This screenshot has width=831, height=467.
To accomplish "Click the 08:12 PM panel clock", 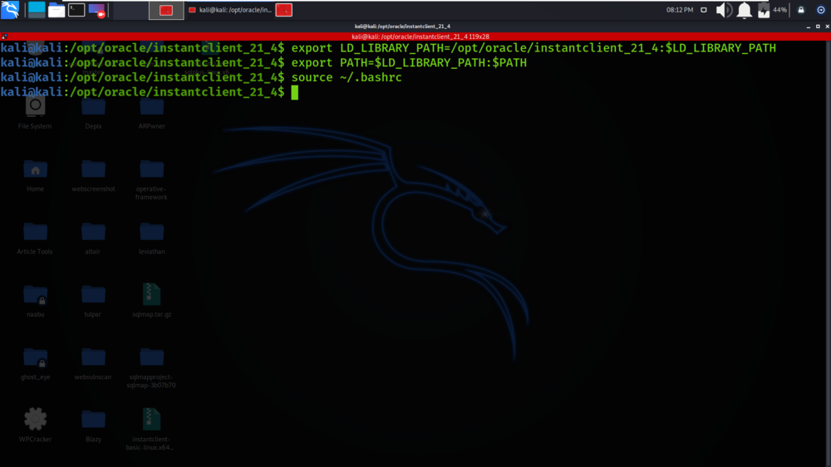I will pos(680,9).
